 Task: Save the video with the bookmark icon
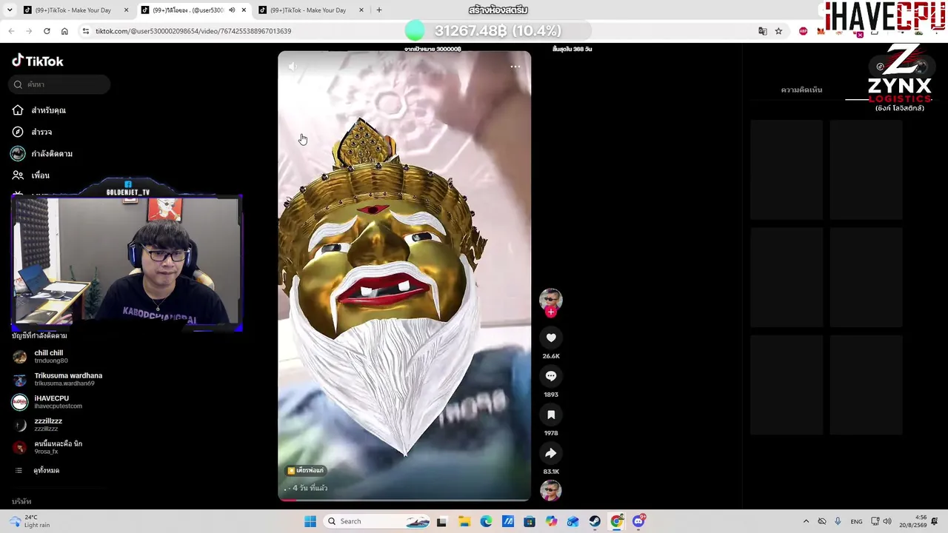(551, 415)
